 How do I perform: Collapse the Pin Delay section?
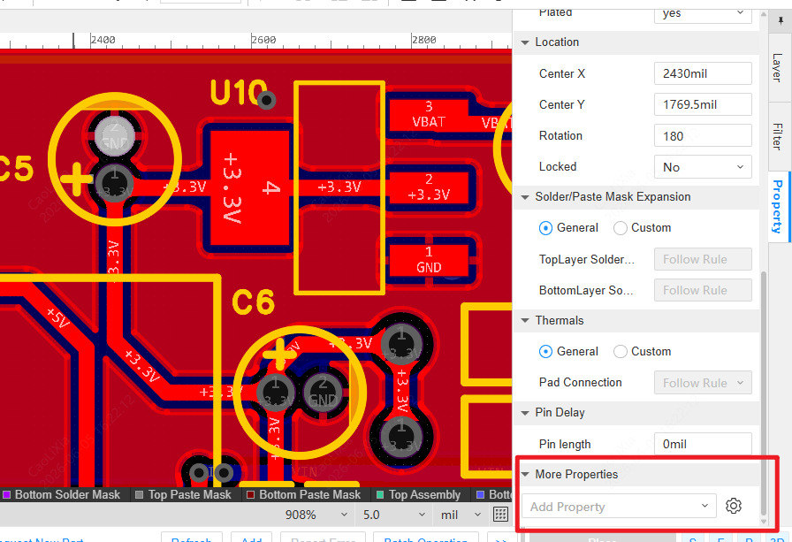[525, 413]
